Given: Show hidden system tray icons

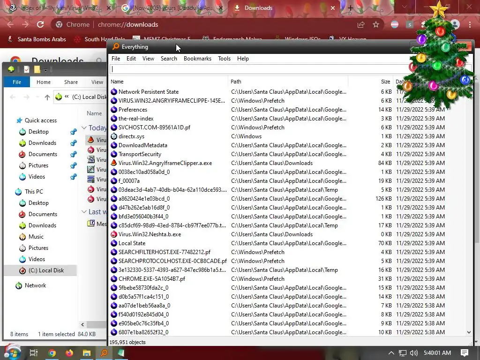Looking at the screenshot, I should click(x=391, y=353).
